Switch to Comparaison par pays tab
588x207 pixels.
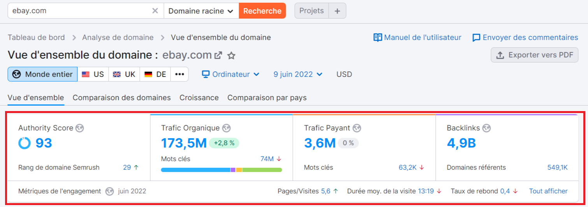click(x=267, y=97)
